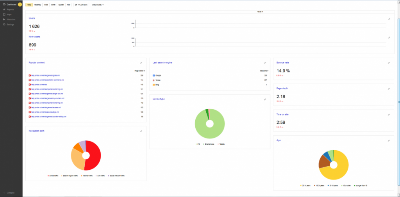
Task: Open the Age widget title link
Action: 279,140
